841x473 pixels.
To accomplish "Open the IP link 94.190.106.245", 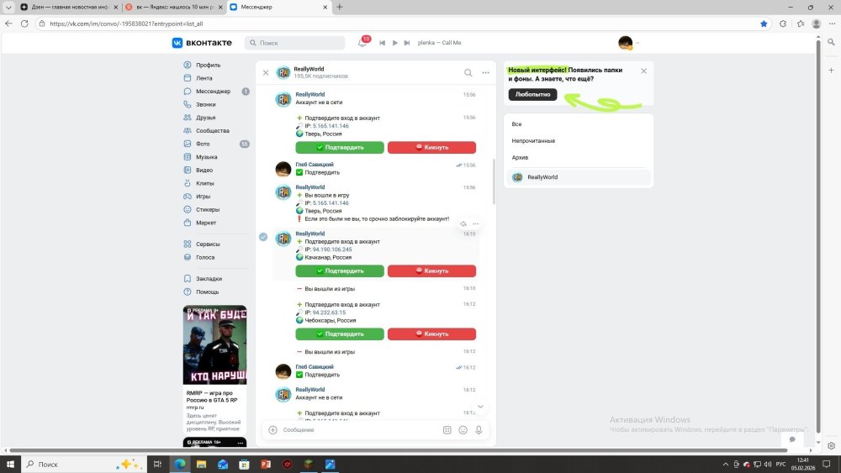I will coord(332,250).
